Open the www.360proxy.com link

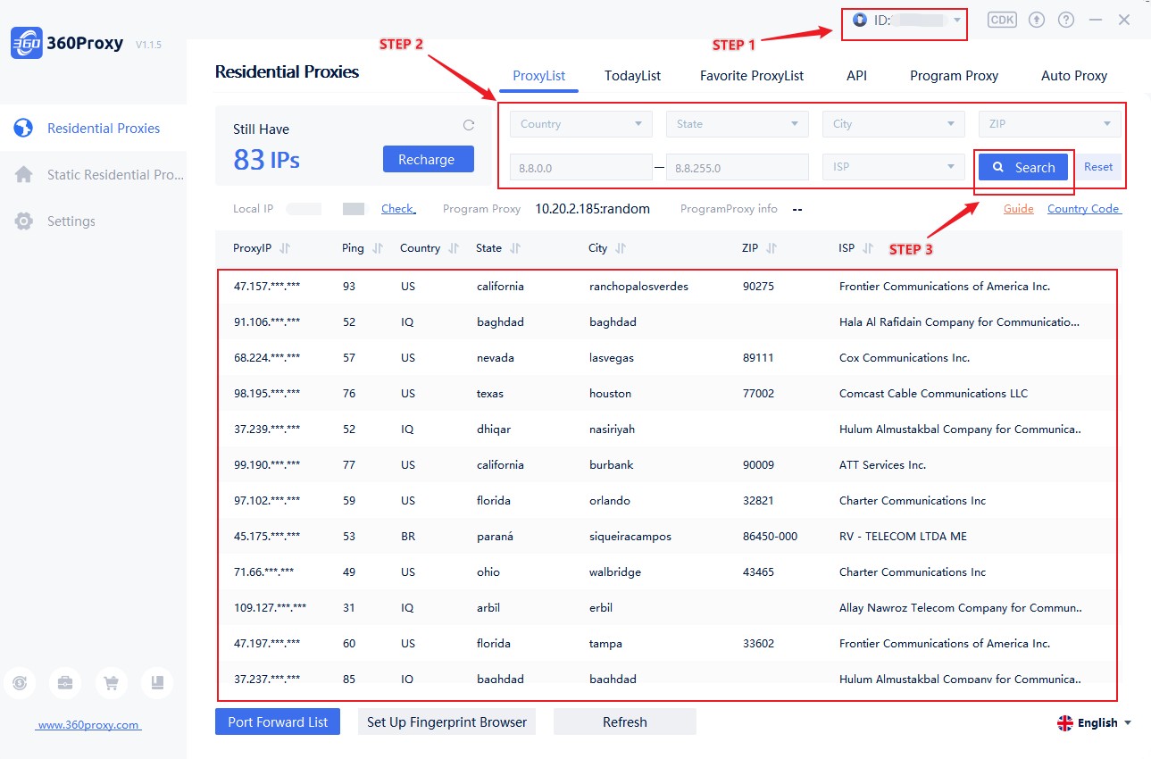pos(88,725)
